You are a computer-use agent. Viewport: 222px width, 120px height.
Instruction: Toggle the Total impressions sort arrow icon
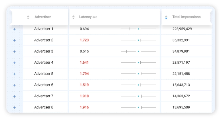click(166, 17)
